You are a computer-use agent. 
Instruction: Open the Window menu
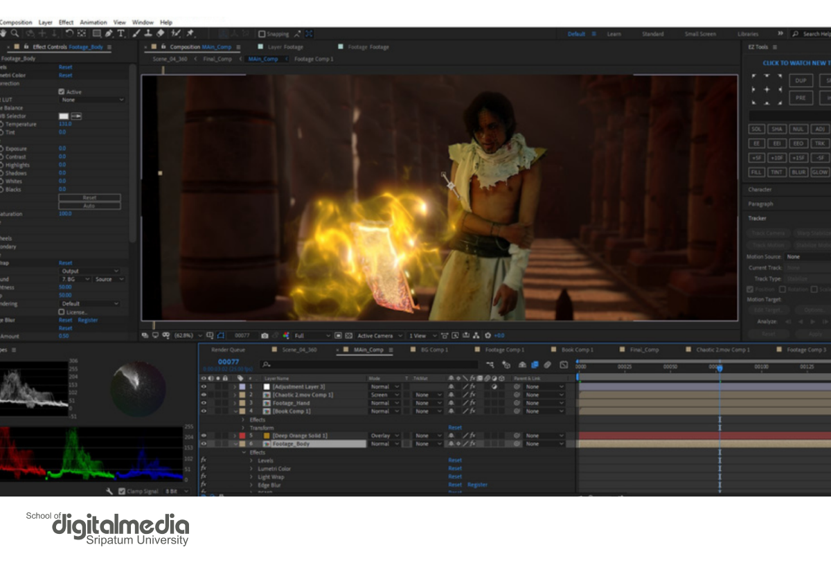pyautogui.click(x=143, y=22)
